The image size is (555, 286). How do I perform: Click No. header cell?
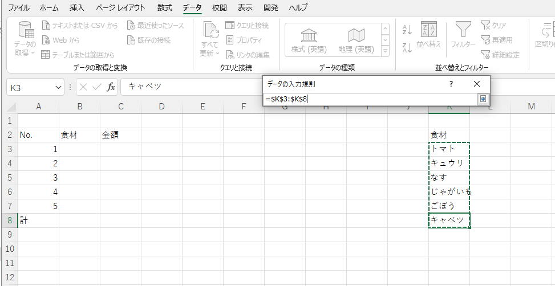(39, 134)
